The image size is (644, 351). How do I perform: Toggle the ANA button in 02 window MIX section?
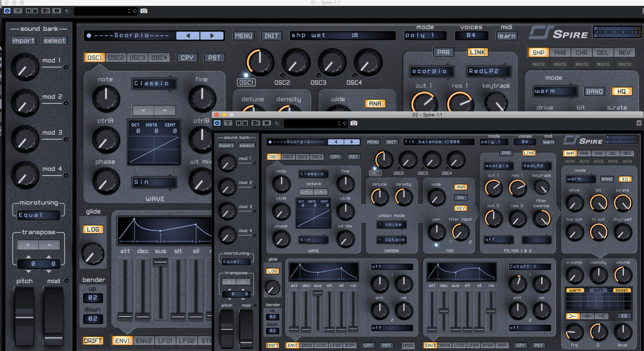(x=460, y=187)
